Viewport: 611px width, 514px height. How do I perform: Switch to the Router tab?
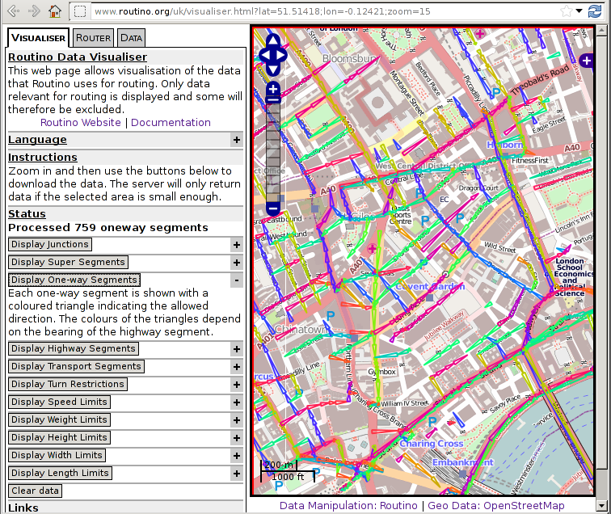click(x=93, y=38)
